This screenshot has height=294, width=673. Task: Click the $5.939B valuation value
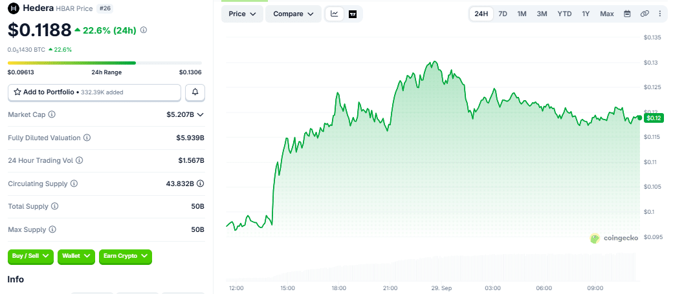pos(192,138)
